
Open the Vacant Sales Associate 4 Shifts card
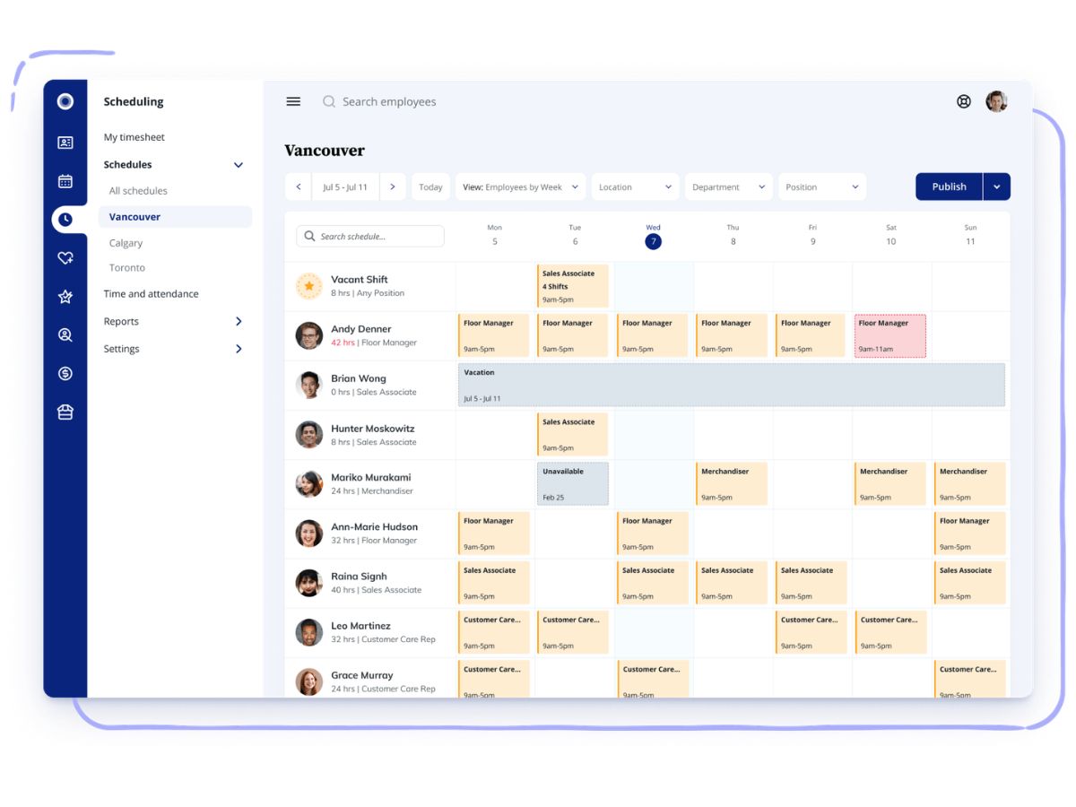(x=572, y=286)
